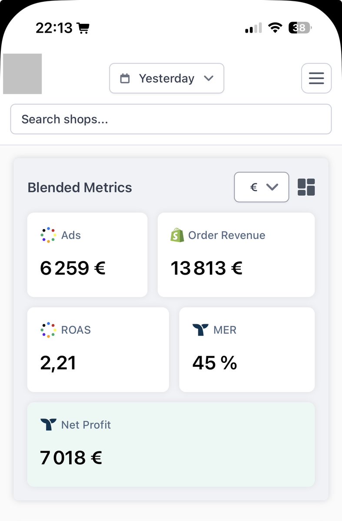
Task: Click the Ads label
Action: click(x=71, y=235)
